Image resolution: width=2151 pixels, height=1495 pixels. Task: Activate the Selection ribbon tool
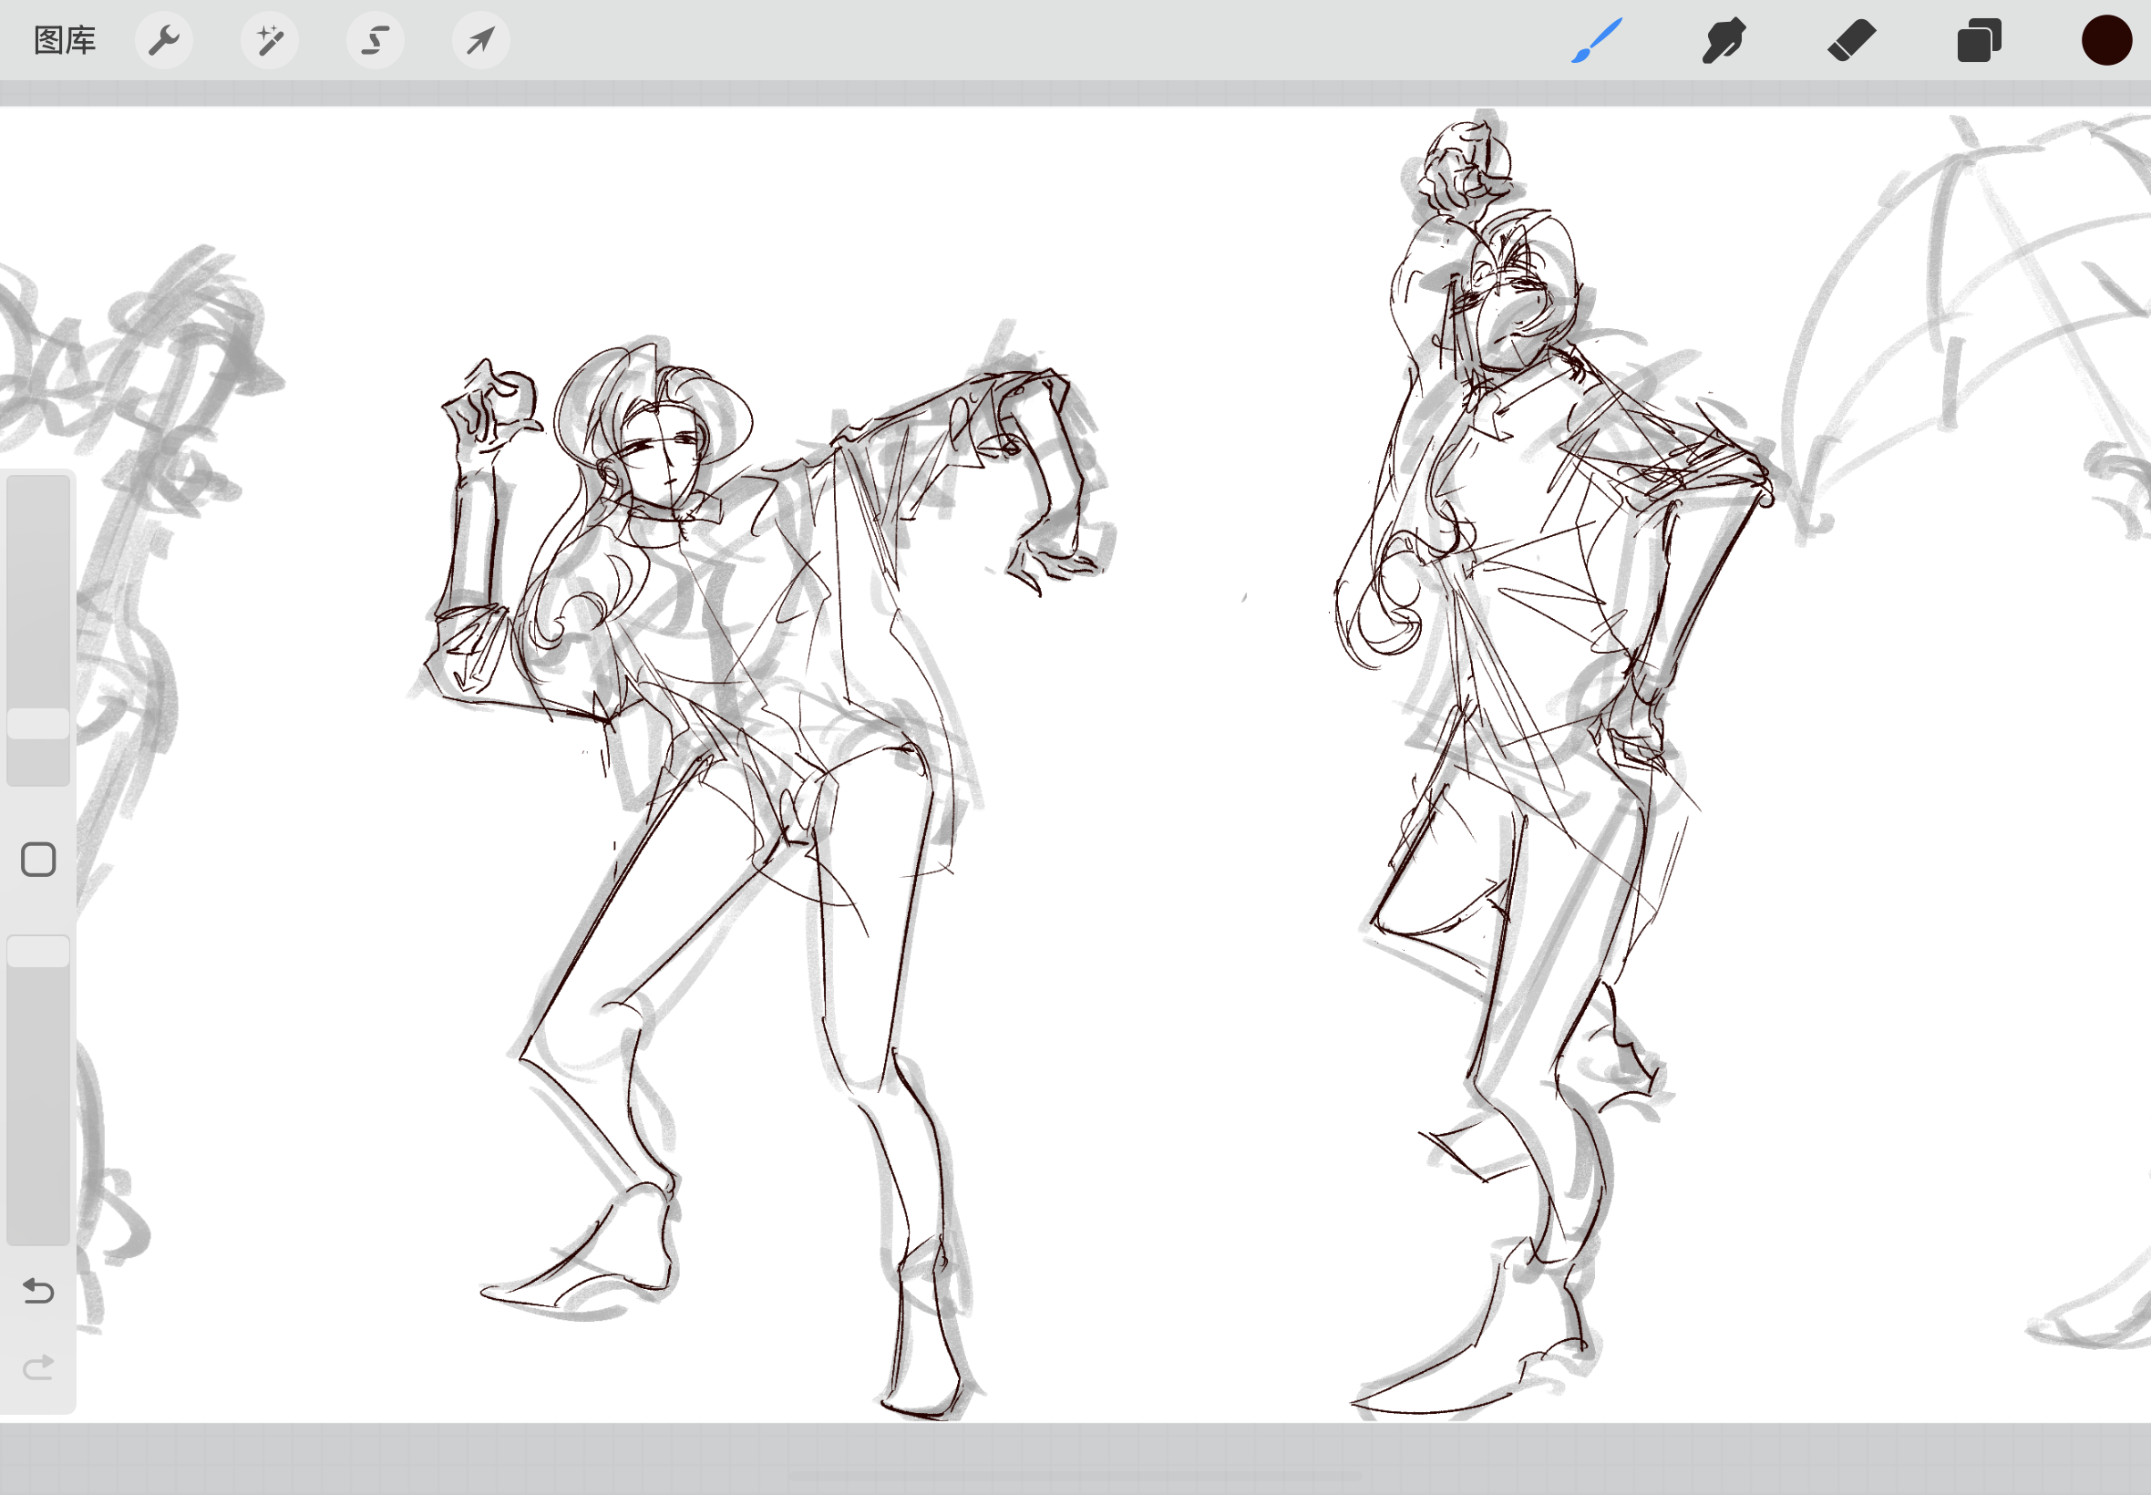376,40
